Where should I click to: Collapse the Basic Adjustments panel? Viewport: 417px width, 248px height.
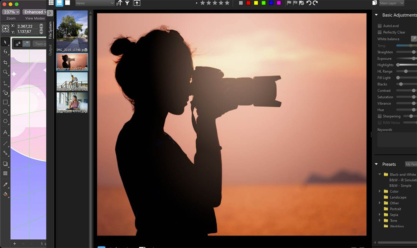376,15
